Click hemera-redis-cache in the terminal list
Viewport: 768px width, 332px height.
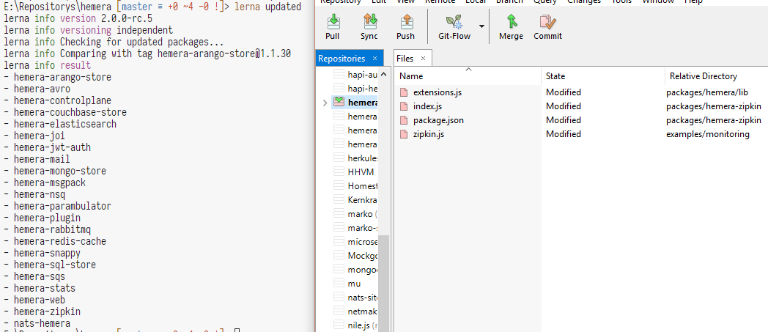[60, 241]
